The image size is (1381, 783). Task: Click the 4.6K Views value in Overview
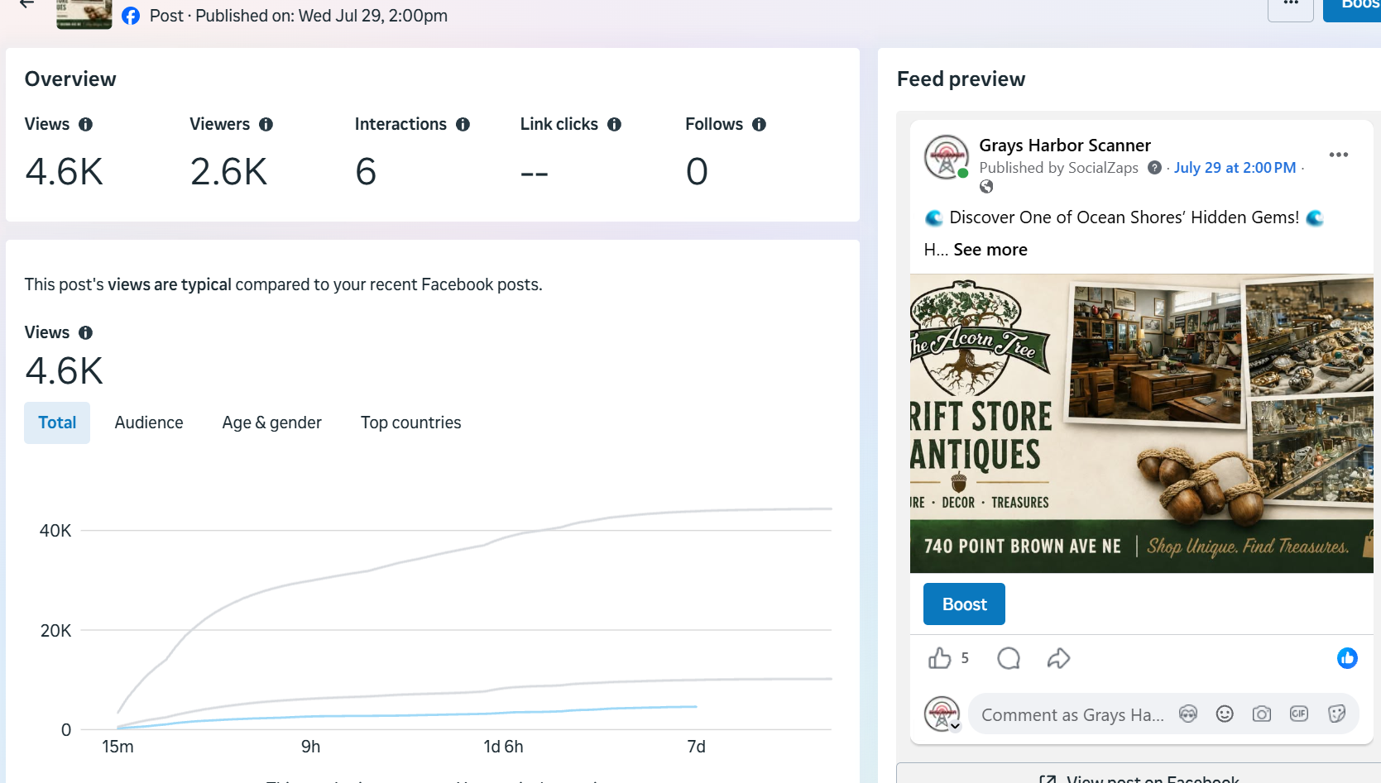coord(65,172)
